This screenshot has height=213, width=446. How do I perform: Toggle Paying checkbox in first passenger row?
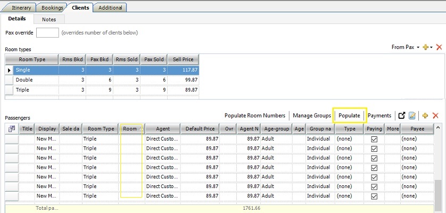(374, 138)
